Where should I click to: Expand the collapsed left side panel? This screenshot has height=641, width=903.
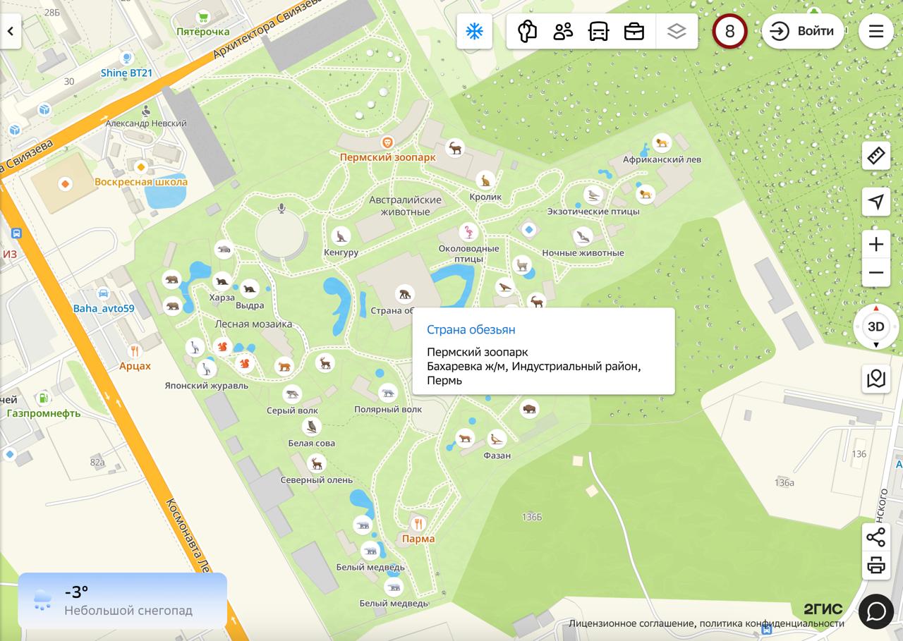point(11,31)
